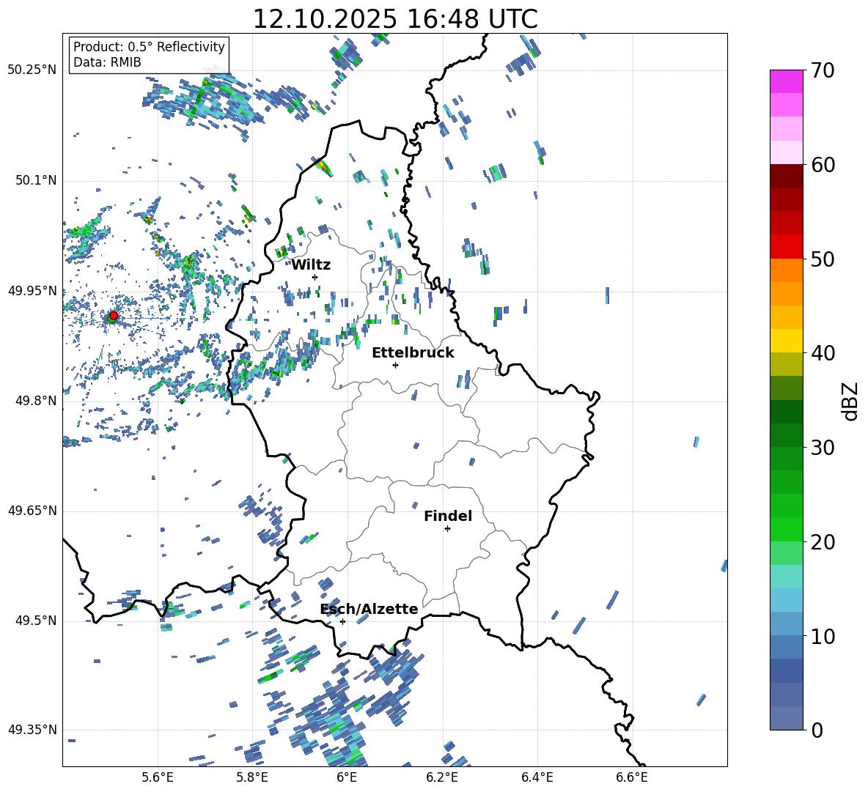868x792 pixels.
Task: Click the 5.6°E longitude axis label
Action: point(157,777)
